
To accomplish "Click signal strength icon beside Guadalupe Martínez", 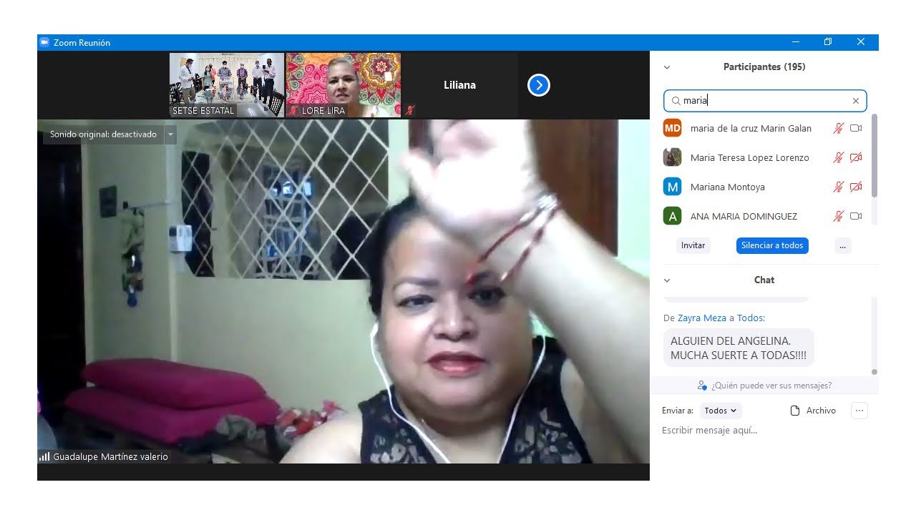I will 44,456.
